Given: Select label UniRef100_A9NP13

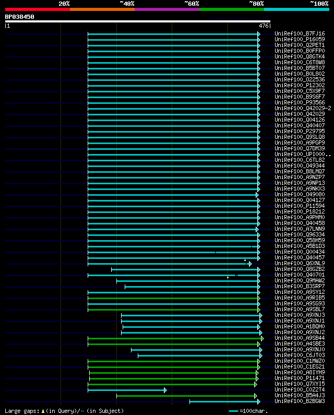Looking at the screenshot, I should coord(300,183).
